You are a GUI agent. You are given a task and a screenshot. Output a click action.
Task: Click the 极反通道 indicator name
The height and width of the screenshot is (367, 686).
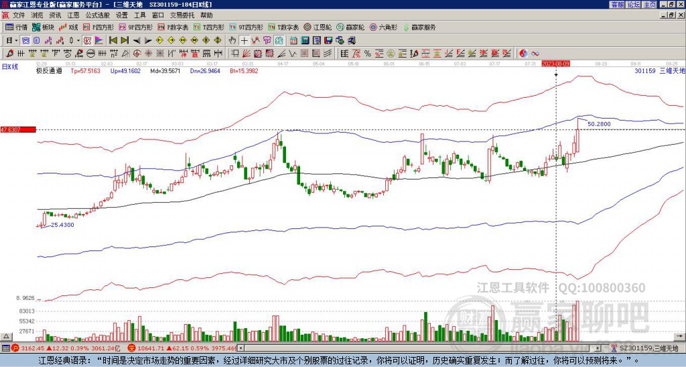click(x=48, y=70)
